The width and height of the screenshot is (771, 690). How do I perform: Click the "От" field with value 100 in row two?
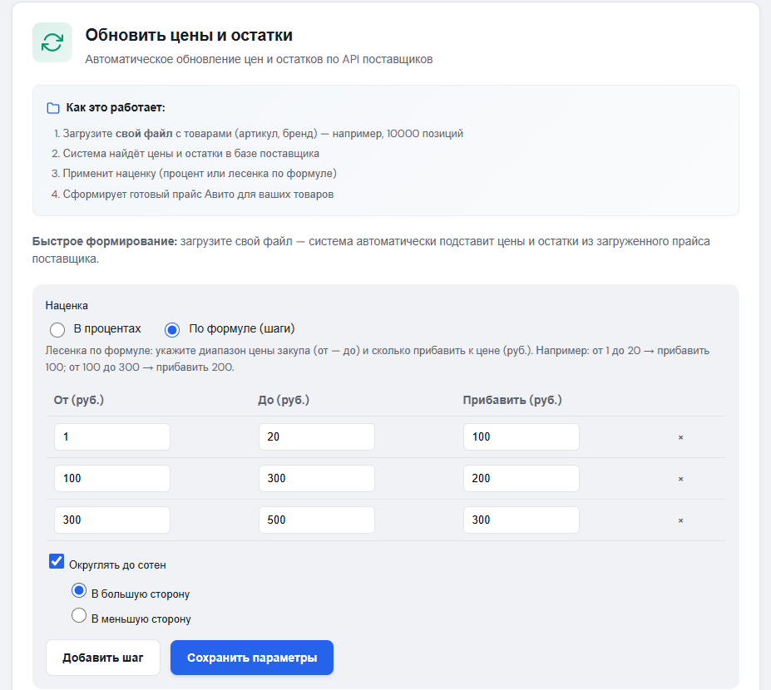pos(111,478)
